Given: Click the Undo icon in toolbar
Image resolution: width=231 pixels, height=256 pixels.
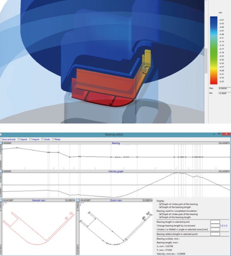Looking at the screenshot, I should pyautogui.click(x=42, y=139).
